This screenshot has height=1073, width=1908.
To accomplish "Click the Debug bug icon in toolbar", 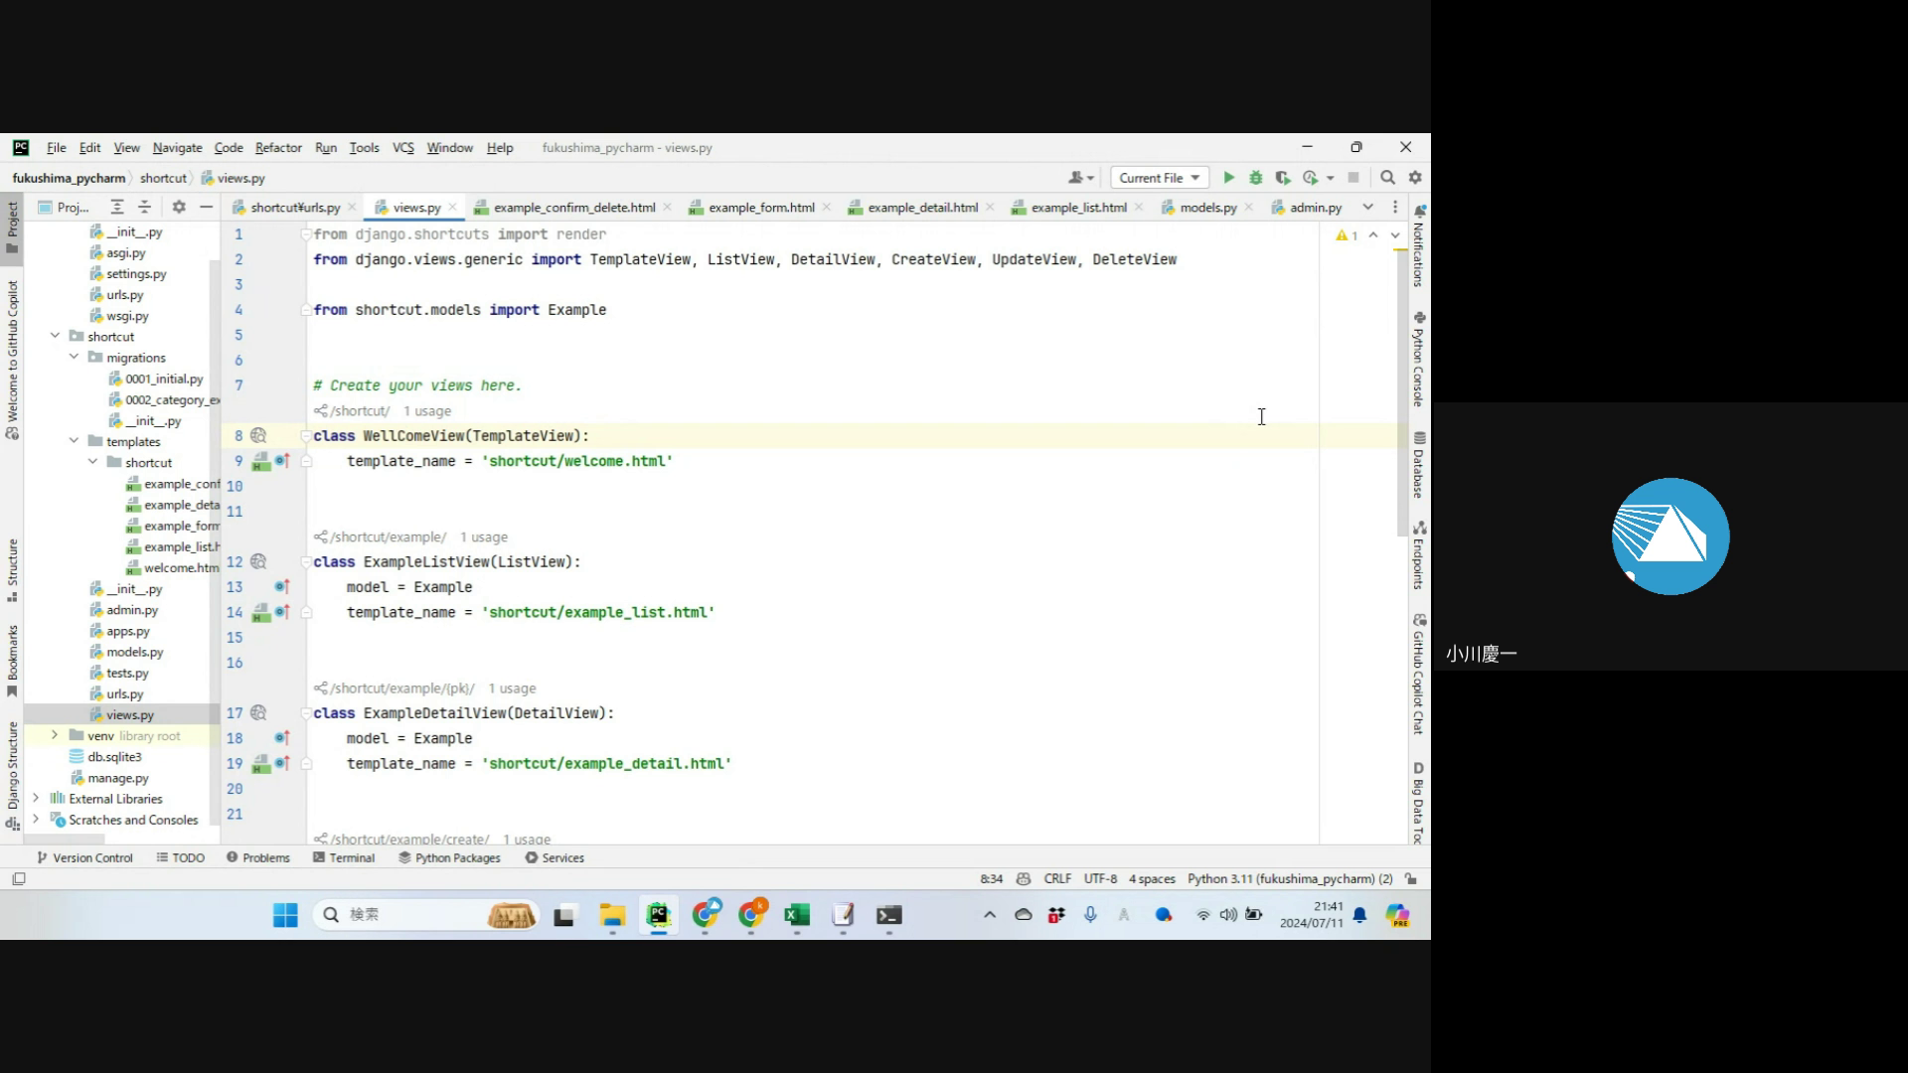I will pyautogui.click(x=1255, y=178).
